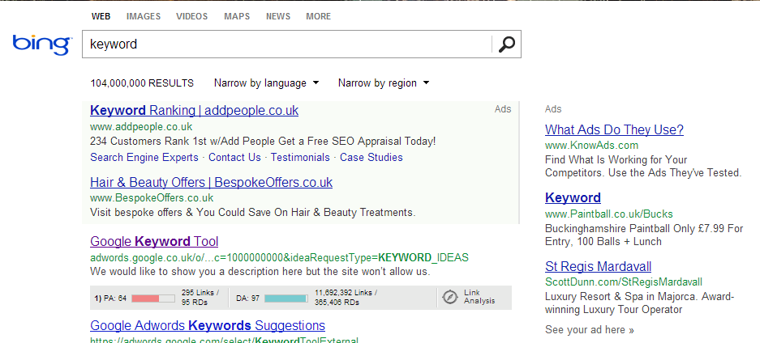760x343 pixels.
Task: Click the Ads label in top ad box
Action: pos(503,109)
